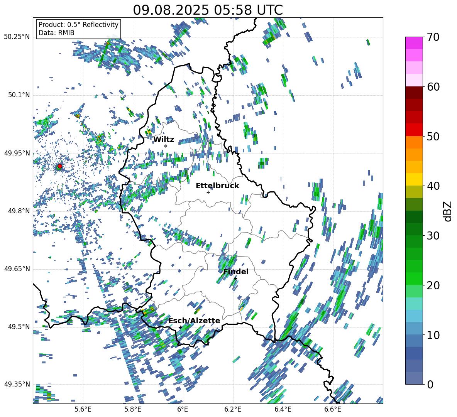
Task: Click the 6.6°E longitude label
Action: (x=333, y=409)
